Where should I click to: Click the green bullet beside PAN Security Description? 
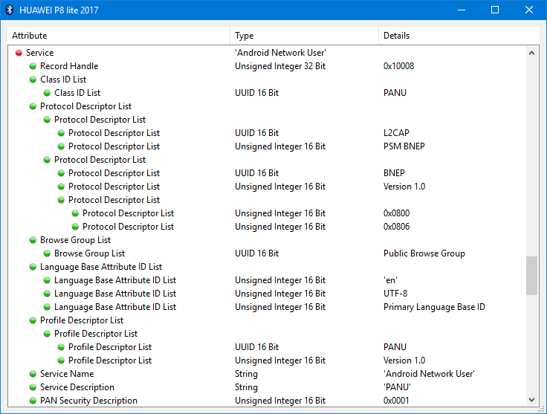click(x=33, y=401)
